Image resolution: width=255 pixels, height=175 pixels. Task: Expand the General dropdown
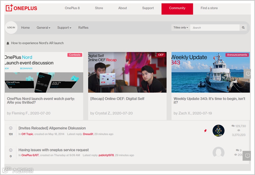pos(43,28)
